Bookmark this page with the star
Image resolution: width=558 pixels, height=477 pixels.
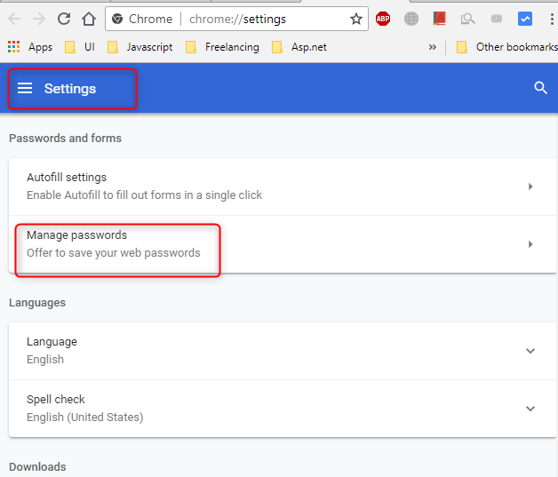click(356, 19)
